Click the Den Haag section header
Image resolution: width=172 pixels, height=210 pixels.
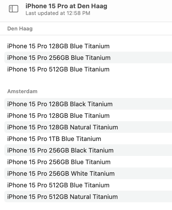(20, 29)
